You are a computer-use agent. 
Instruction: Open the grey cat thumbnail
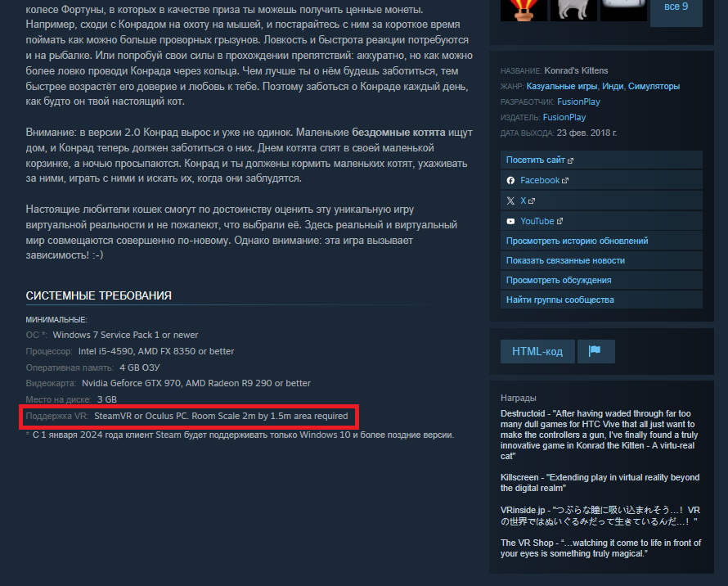573,10
